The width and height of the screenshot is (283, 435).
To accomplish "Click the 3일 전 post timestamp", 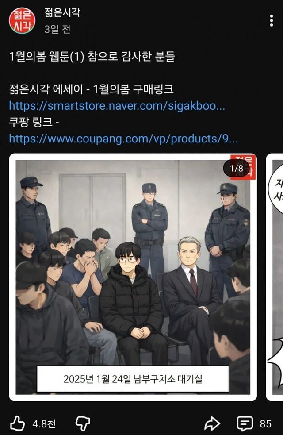I will pyautogui.click(x=57, y=29).
